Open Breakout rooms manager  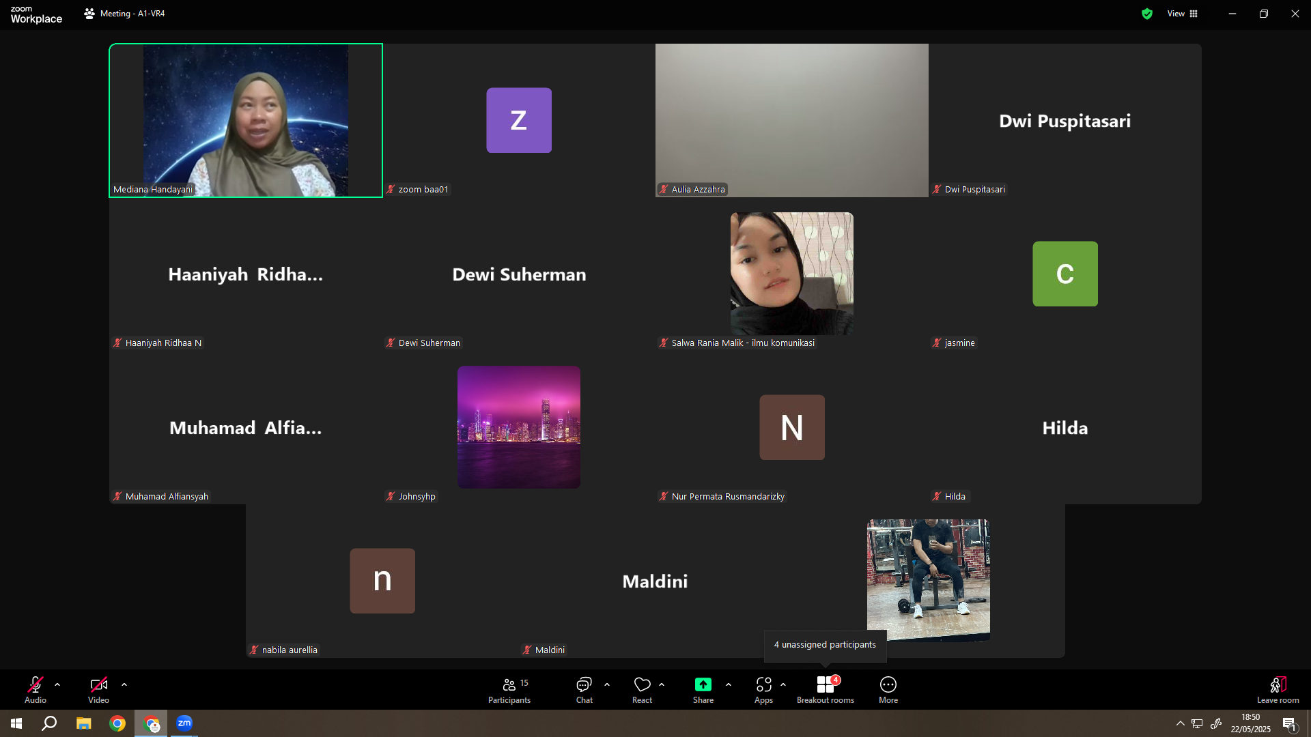(826, 689)
